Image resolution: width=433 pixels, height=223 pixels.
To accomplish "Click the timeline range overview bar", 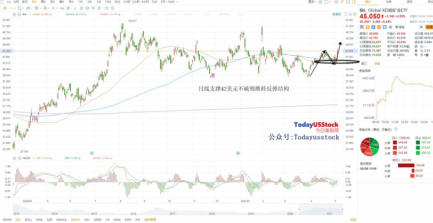I will [x=178, y=209].
